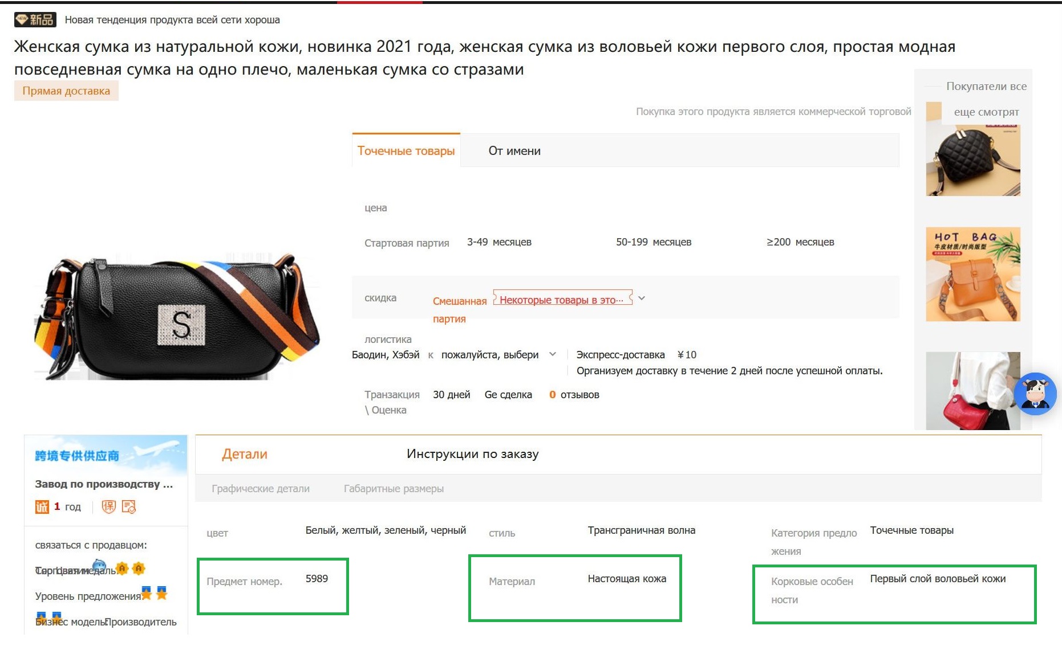Switch to the "От имени" tab
The image size is (1062, 646).
(x=514, y=151)
